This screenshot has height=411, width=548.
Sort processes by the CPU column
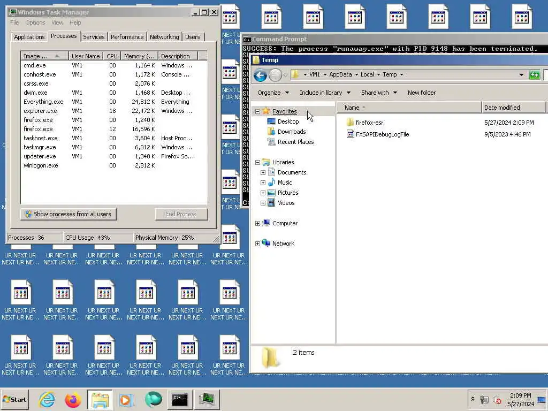tap(112, 56)
